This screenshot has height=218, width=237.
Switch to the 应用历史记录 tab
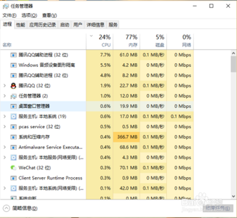43,25
